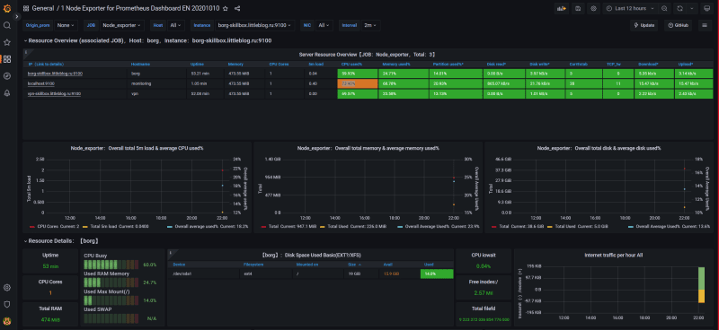Sort table by Hostname column header

139,64
